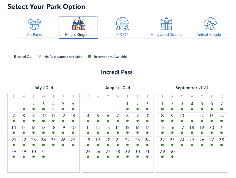236x178 pixels.
Task: Click the green dot under August 15
Action: [127, 133]
